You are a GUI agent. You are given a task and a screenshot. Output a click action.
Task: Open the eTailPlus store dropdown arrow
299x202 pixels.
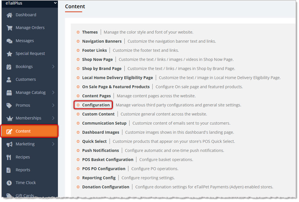(x=55, y=3)
